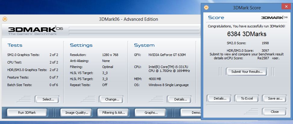
Task: Click the Anti-Aliasing value None
Action: tap(106, 61)
